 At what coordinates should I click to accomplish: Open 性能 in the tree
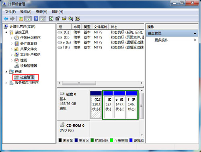(x=24, y=60)
